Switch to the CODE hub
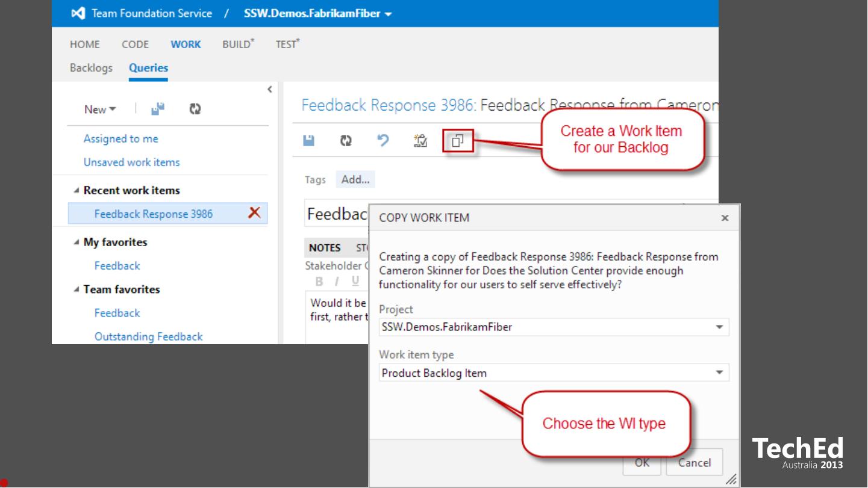The height and width of the screenshot is (488, 868). (x=136, y=45)
